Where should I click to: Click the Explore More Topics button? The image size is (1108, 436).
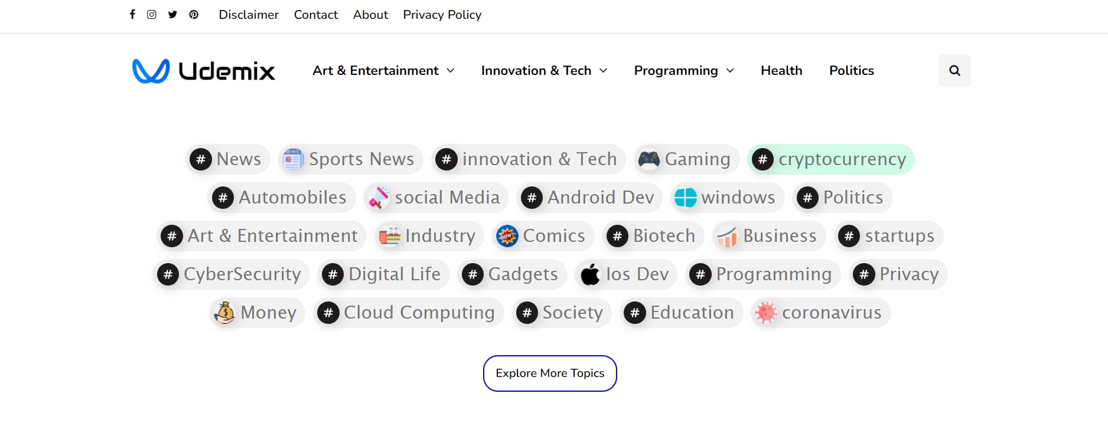pos(550,373)
